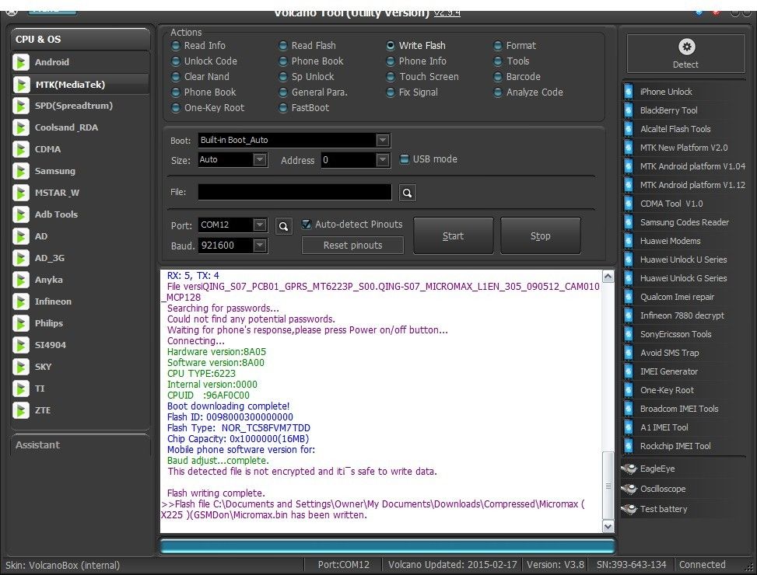Select the Read Info radio option

coord(176,46)
